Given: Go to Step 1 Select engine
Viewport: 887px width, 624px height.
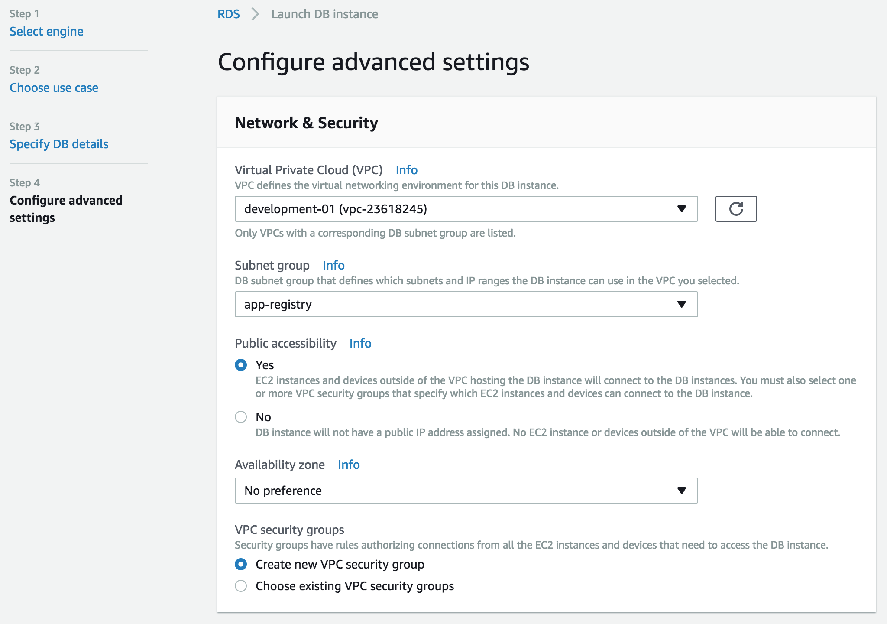Looking at the screenshot, I should [x=46, y=32].
